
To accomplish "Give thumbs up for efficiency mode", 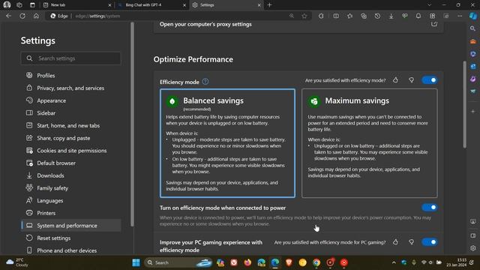I will pos(395,80).
